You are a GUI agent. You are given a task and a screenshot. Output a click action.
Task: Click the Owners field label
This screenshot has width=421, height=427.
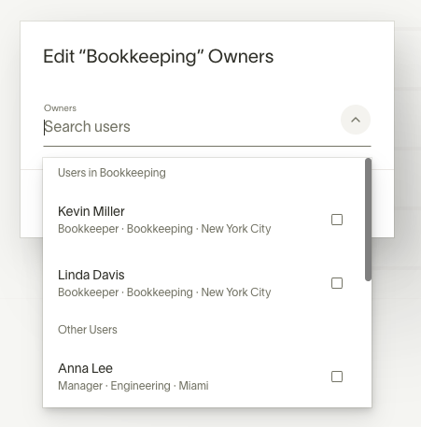60,108
